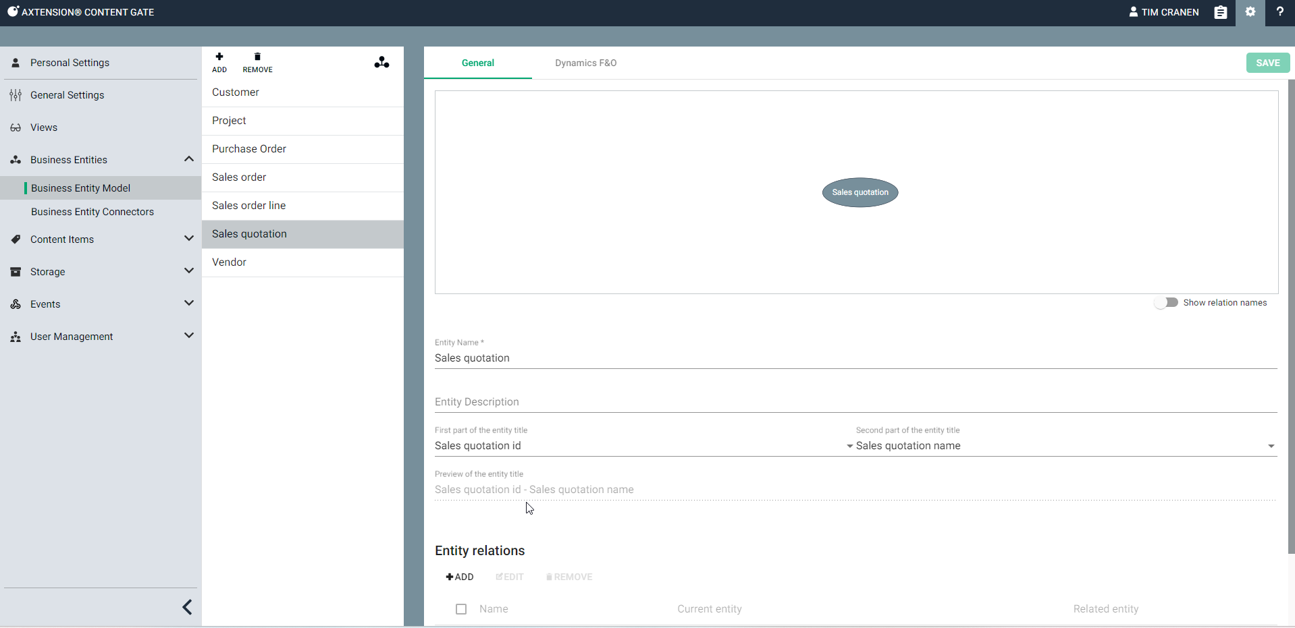1295x628 pixels.
Task: Click the green SAVE button
Action: tap(1267, 63)
